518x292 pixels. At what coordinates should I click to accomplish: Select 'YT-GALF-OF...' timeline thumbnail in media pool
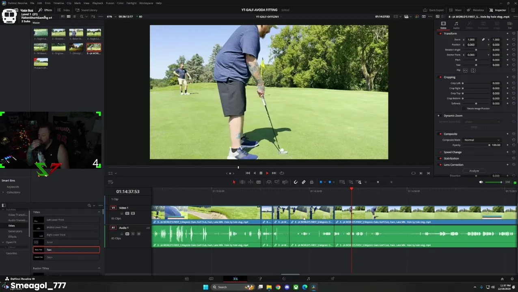pos(41,63)
